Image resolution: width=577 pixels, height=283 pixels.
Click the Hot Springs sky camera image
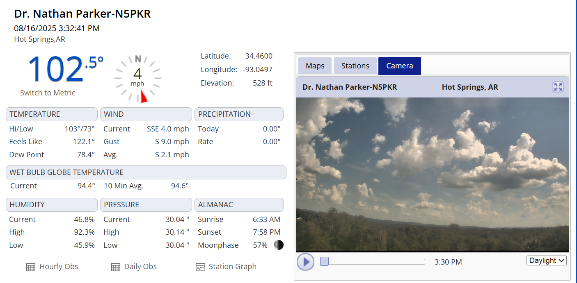(432, 174)
